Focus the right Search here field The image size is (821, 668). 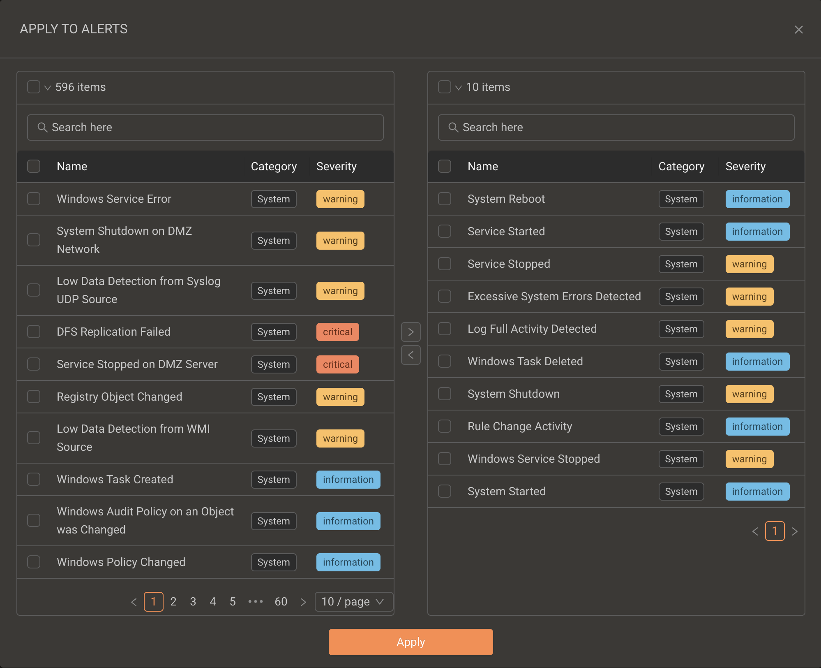pyautogui.click(x=616, y=128)
